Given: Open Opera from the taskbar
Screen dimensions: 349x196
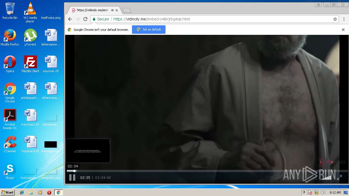Looking at the screenshot, I should tap(49, 192).
